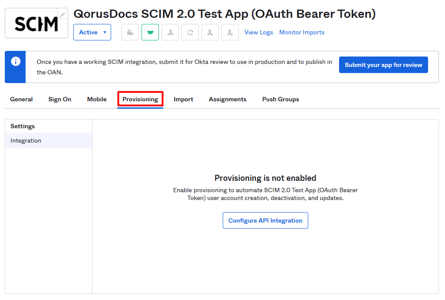Click the user icon with checkmark
The width and height of the screenshot is (445, 300).
point(230,32)
